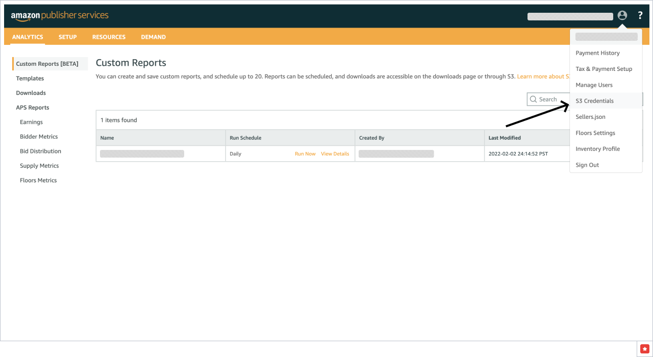This screenshot has height=357, width=653.
Task: Open View Details for the report
Action: click(x=335, y=153)
